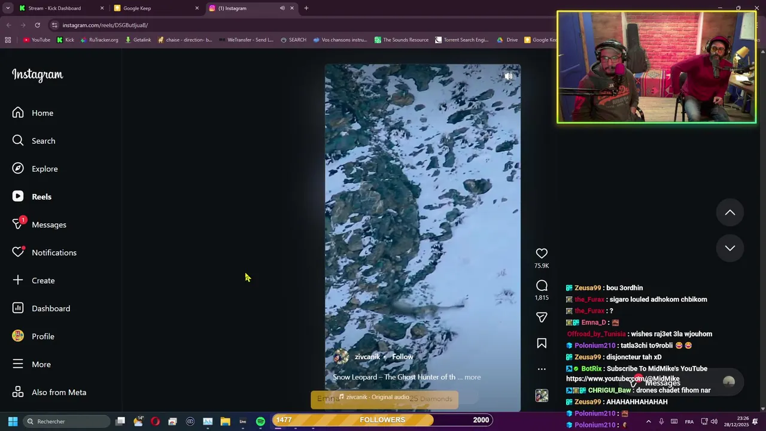
Task: Switch FRA keyboard language
Action: (689, 421)
